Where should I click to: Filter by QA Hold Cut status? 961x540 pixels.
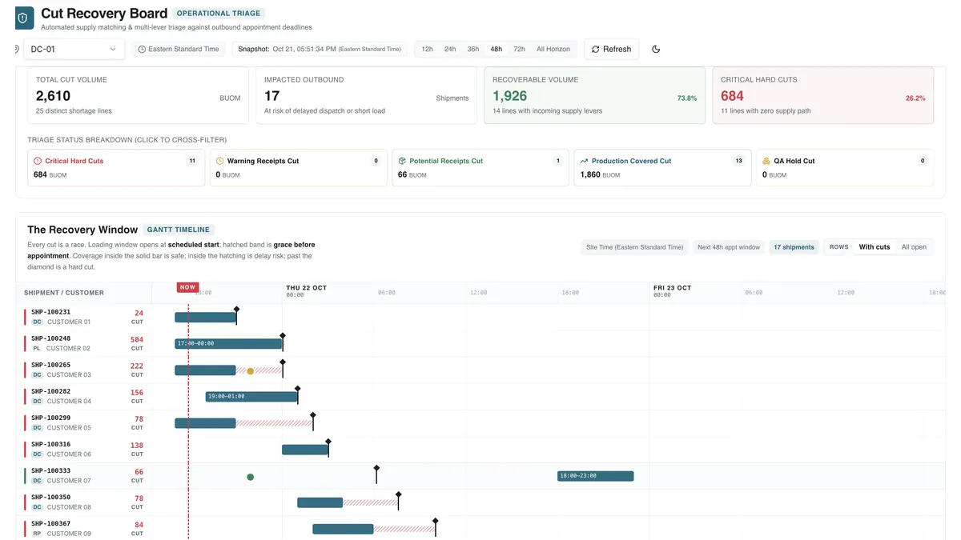845,167
